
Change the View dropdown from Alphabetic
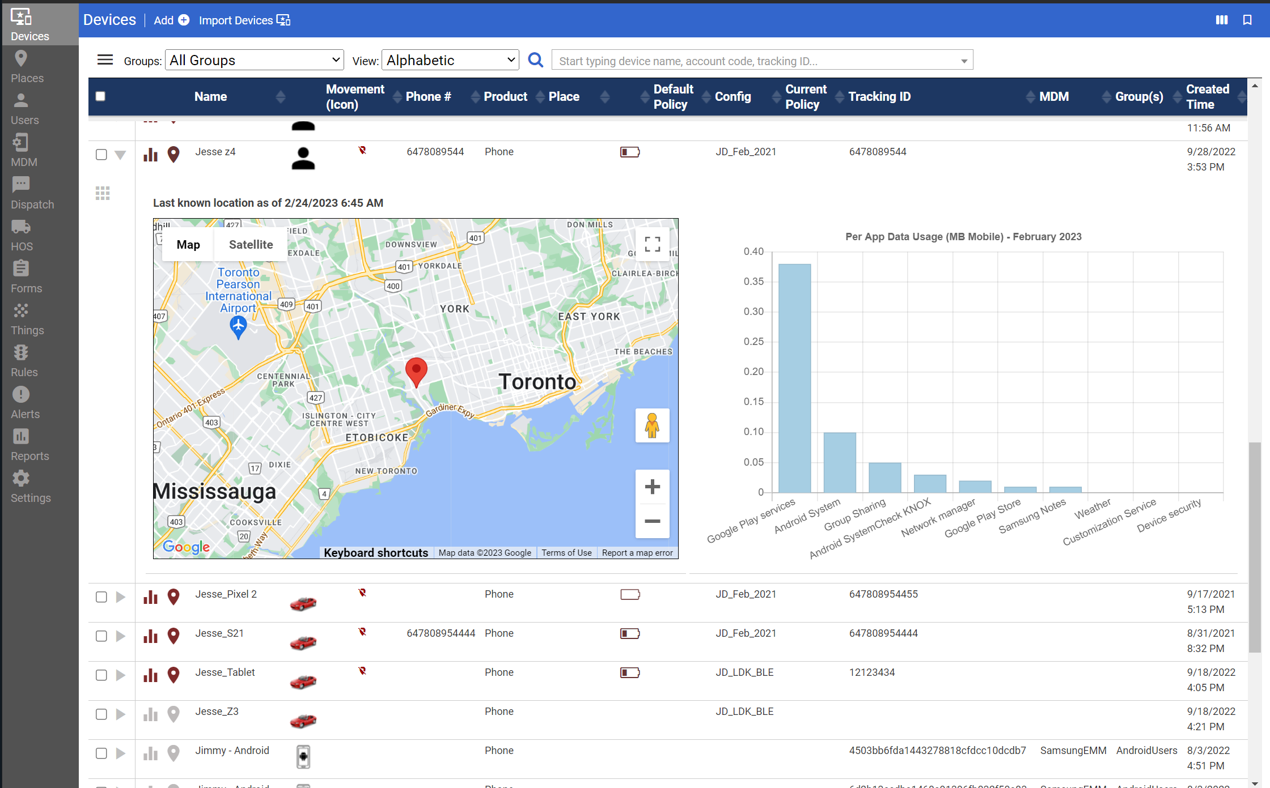pos(450,59)
